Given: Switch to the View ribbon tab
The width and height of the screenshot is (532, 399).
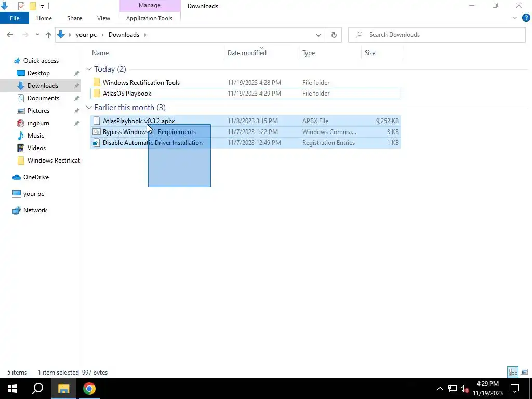Looking at the screenshot, I should pyautogui.click(x=103, y=18).
